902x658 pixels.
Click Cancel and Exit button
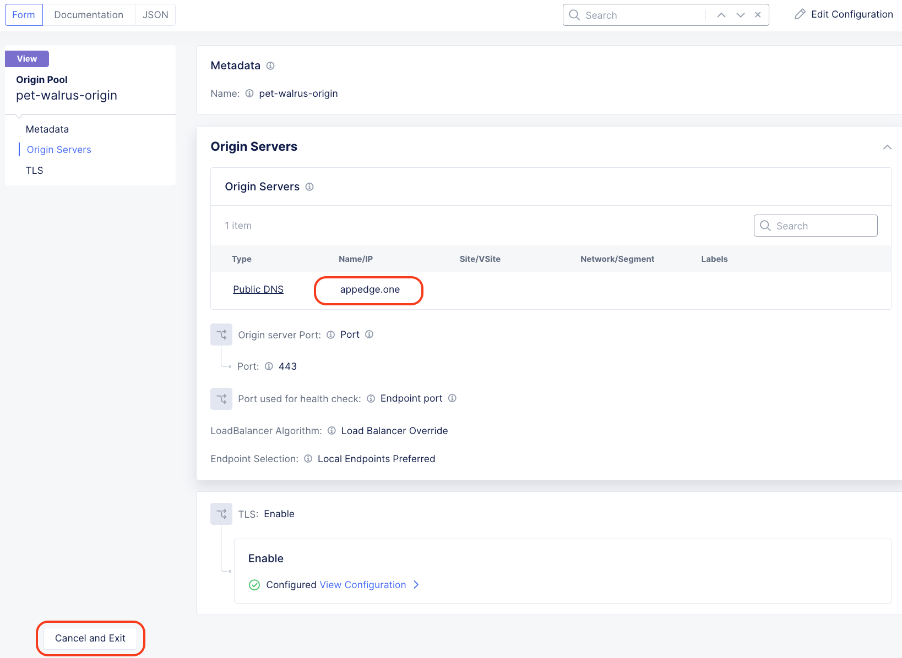point(90,638)
